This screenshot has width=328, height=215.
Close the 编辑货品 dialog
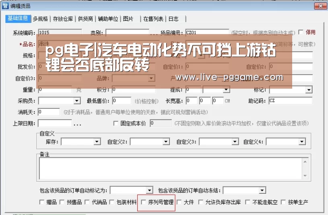[320, 6]
